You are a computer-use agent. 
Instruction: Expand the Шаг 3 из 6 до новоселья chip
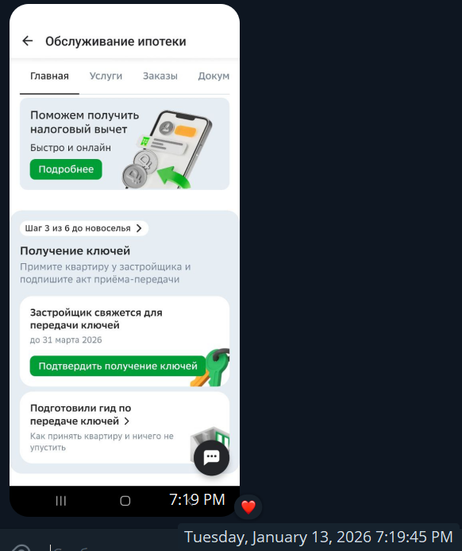pos(84,228)
